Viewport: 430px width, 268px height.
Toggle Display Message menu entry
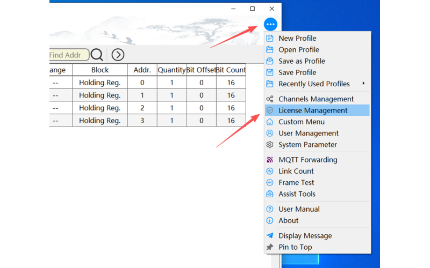(317, 236)
